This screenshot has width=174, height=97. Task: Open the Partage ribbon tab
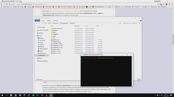point(49,20)
